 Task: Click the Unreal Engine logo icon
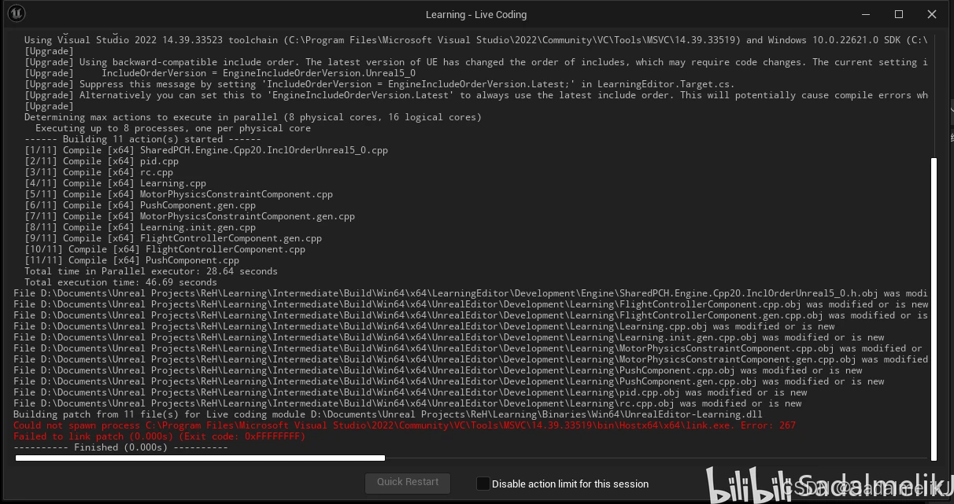(x=16, y=13)
